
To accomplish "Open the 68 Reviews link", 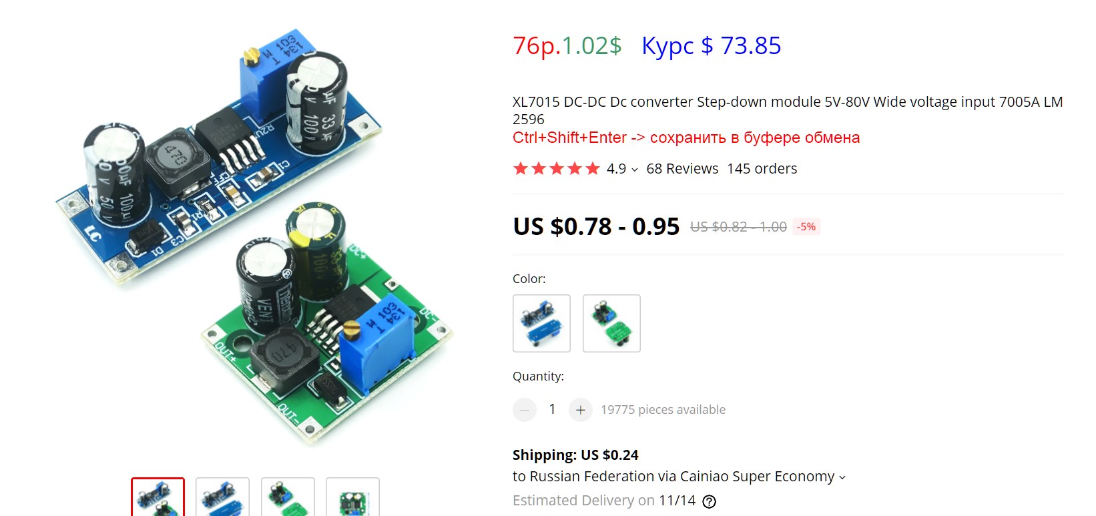I will (x=682, y=169).
